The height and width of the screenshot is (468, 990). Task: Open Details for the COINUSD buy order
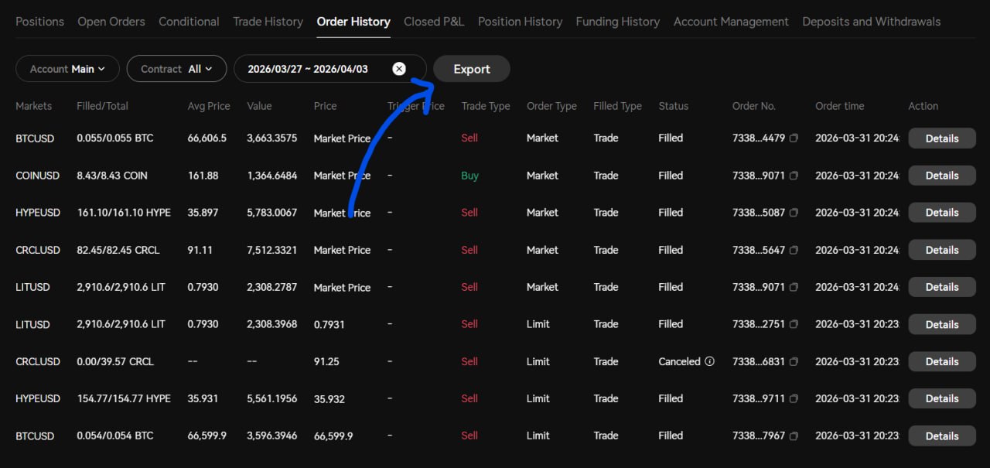(941, 176)
